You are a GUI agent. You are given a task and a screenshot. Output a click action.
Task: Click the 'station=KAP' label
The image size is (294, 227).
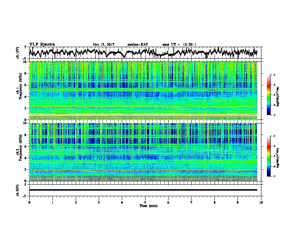(138, 45)
